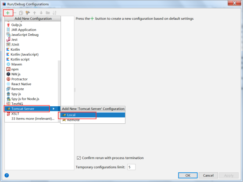
Task: Click the Sort Configurations icon
Action: (54, 13)
